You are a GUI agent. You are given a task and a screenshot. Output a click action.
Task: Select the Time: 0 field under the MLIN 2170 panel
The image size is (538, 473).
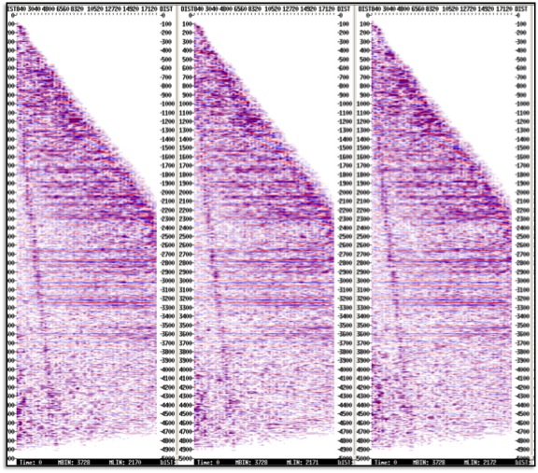(x=31, y=463)
